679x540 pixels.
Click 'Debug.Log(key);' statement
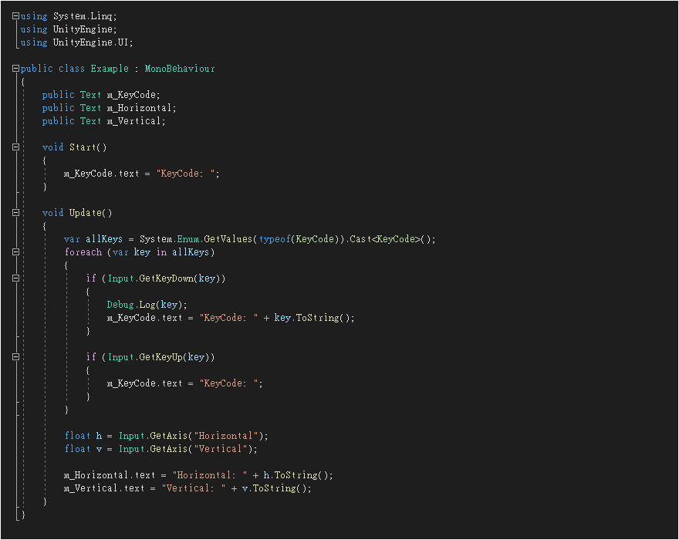[x=147, y=305]
